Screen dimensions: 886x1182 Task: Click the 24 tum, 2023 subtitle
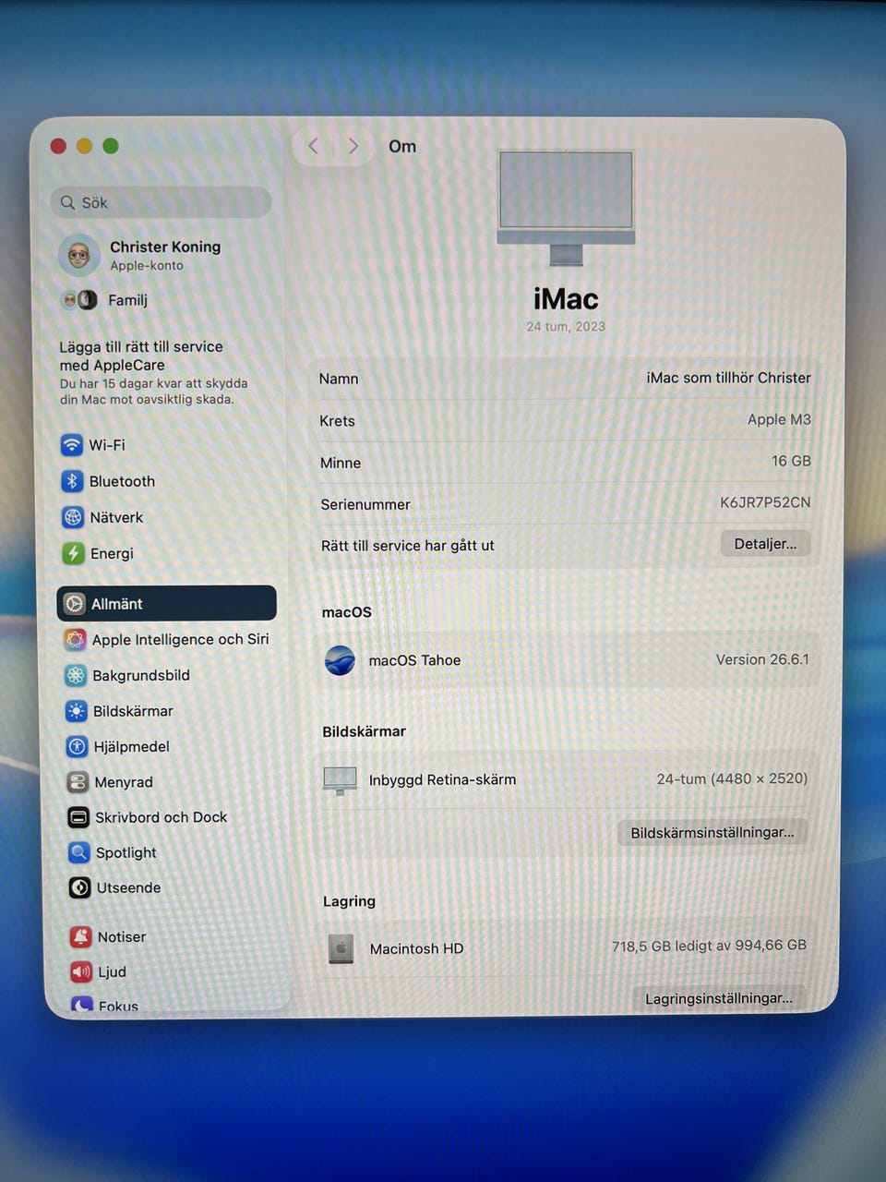click(x=566, y=326)
